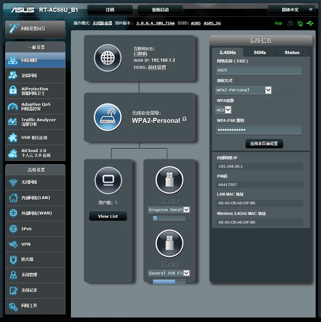The image size is (321, 322).
Task: Open the AiProtection menu item
Action: tap(35, 91)
